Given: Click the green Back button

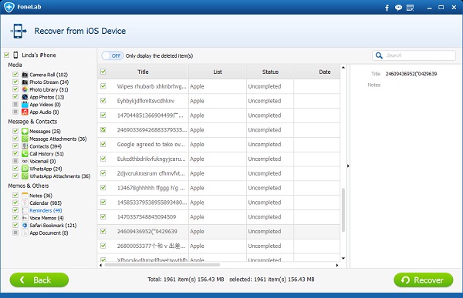Looking at the screenshot, I should point(39,280).
